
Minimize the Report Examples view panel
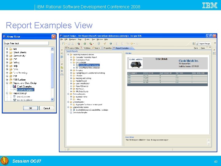pos(207,47)
